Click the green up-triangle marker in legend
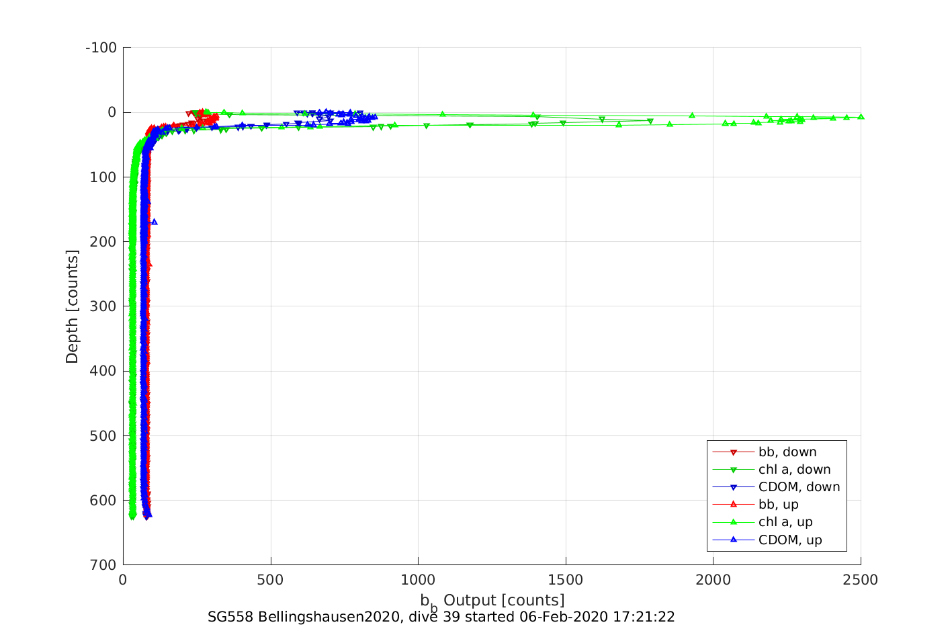952x635 pixels. coord(734,521)
